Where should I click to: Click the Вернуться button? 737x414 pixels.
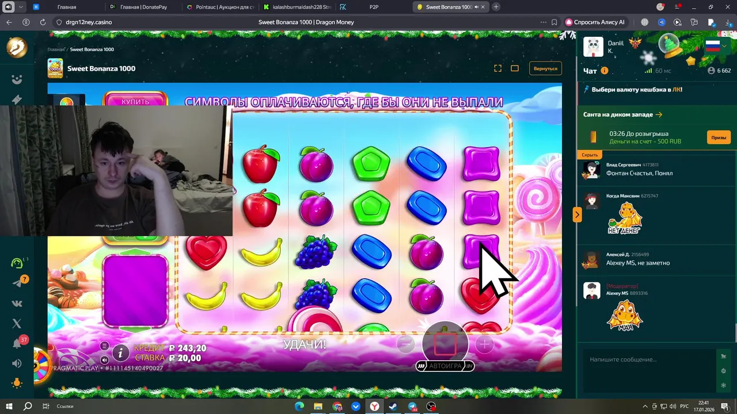click(545, 68)
